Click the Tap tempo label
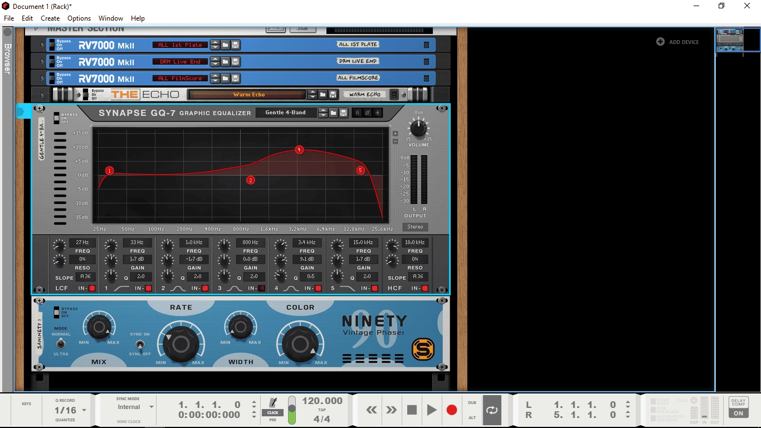The width and height of the screenshot is (761, 428). (x=322, y=410)
